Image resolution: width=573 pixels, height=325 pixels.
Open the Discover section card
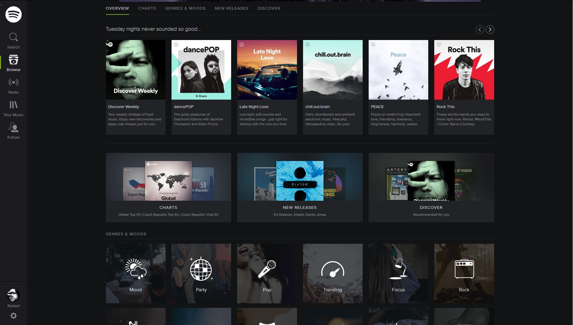[431, 187]
